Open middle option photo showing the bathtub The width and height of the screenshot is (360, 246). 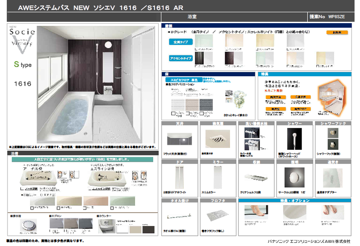295,212
